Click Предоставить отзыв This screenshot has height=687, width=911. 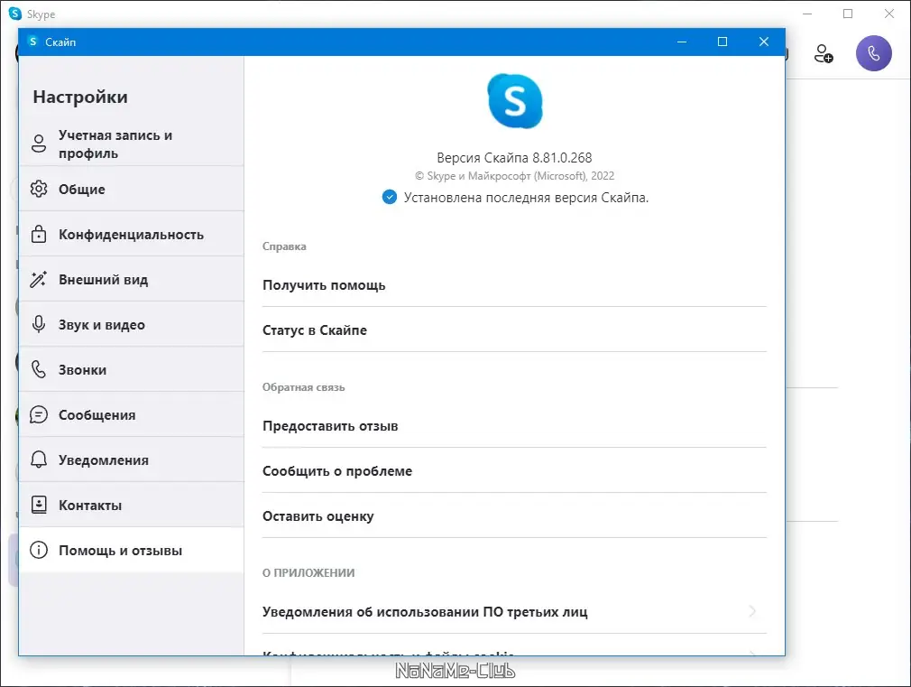point(514,426)
